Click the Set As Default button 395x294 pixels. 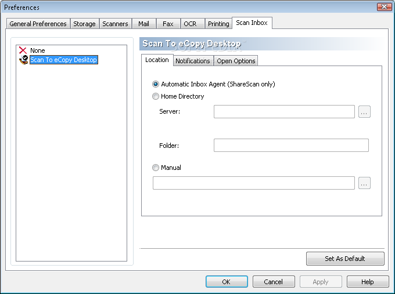[x=345, y=259]
